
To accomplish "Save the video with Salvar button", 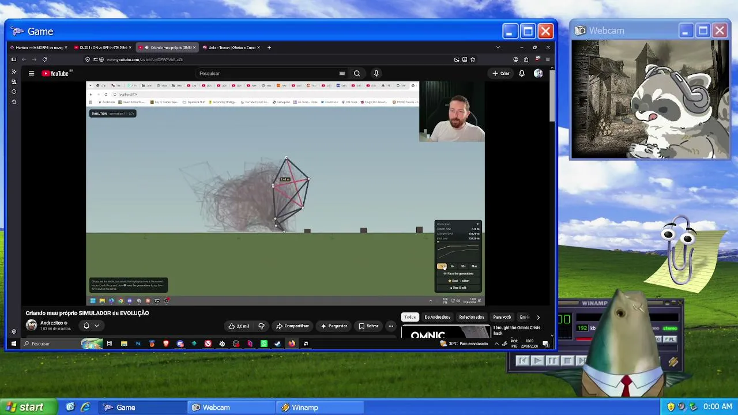I will coord(369,326).
